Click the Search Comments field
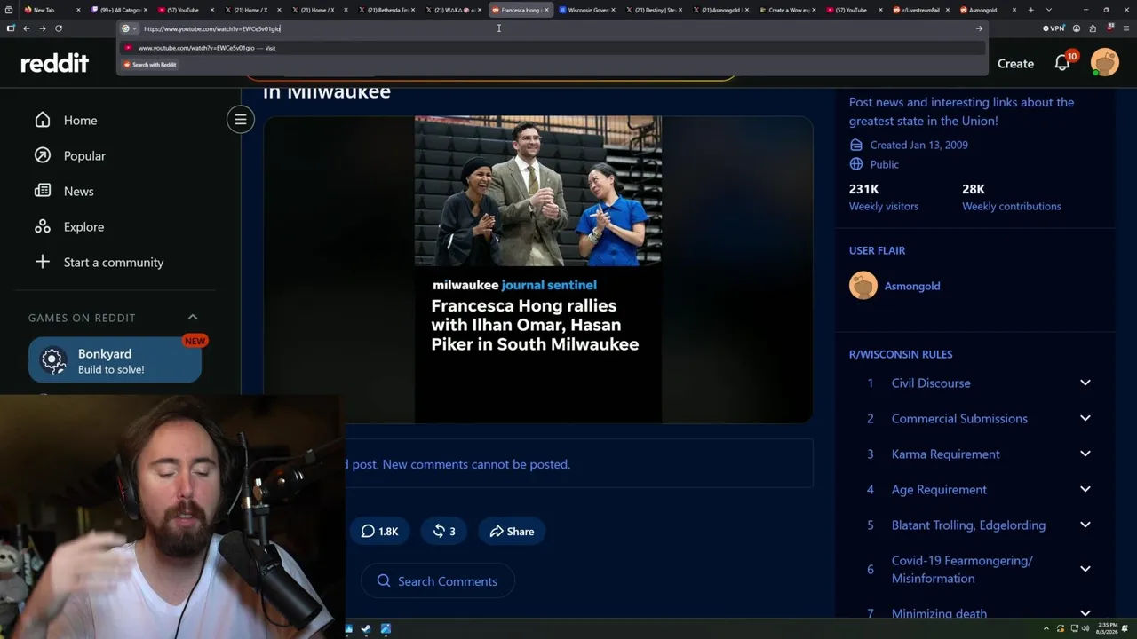This screenshot has width=1137, height=639. click(x=438, y=580)
